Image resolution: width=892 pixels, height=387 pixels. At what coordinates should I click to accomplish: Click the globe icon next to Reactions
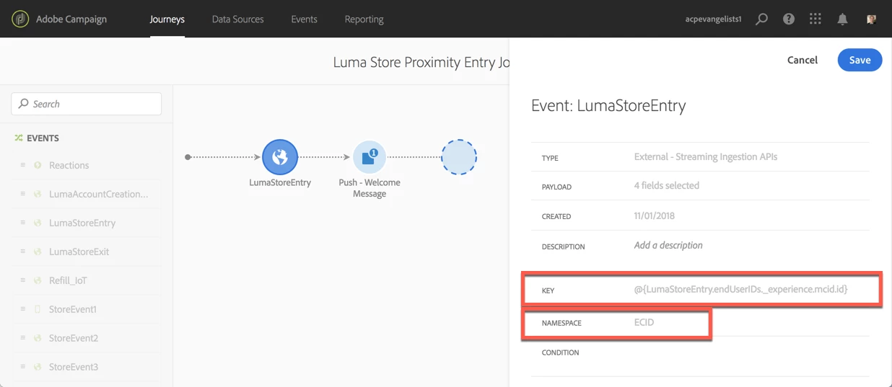38,165
